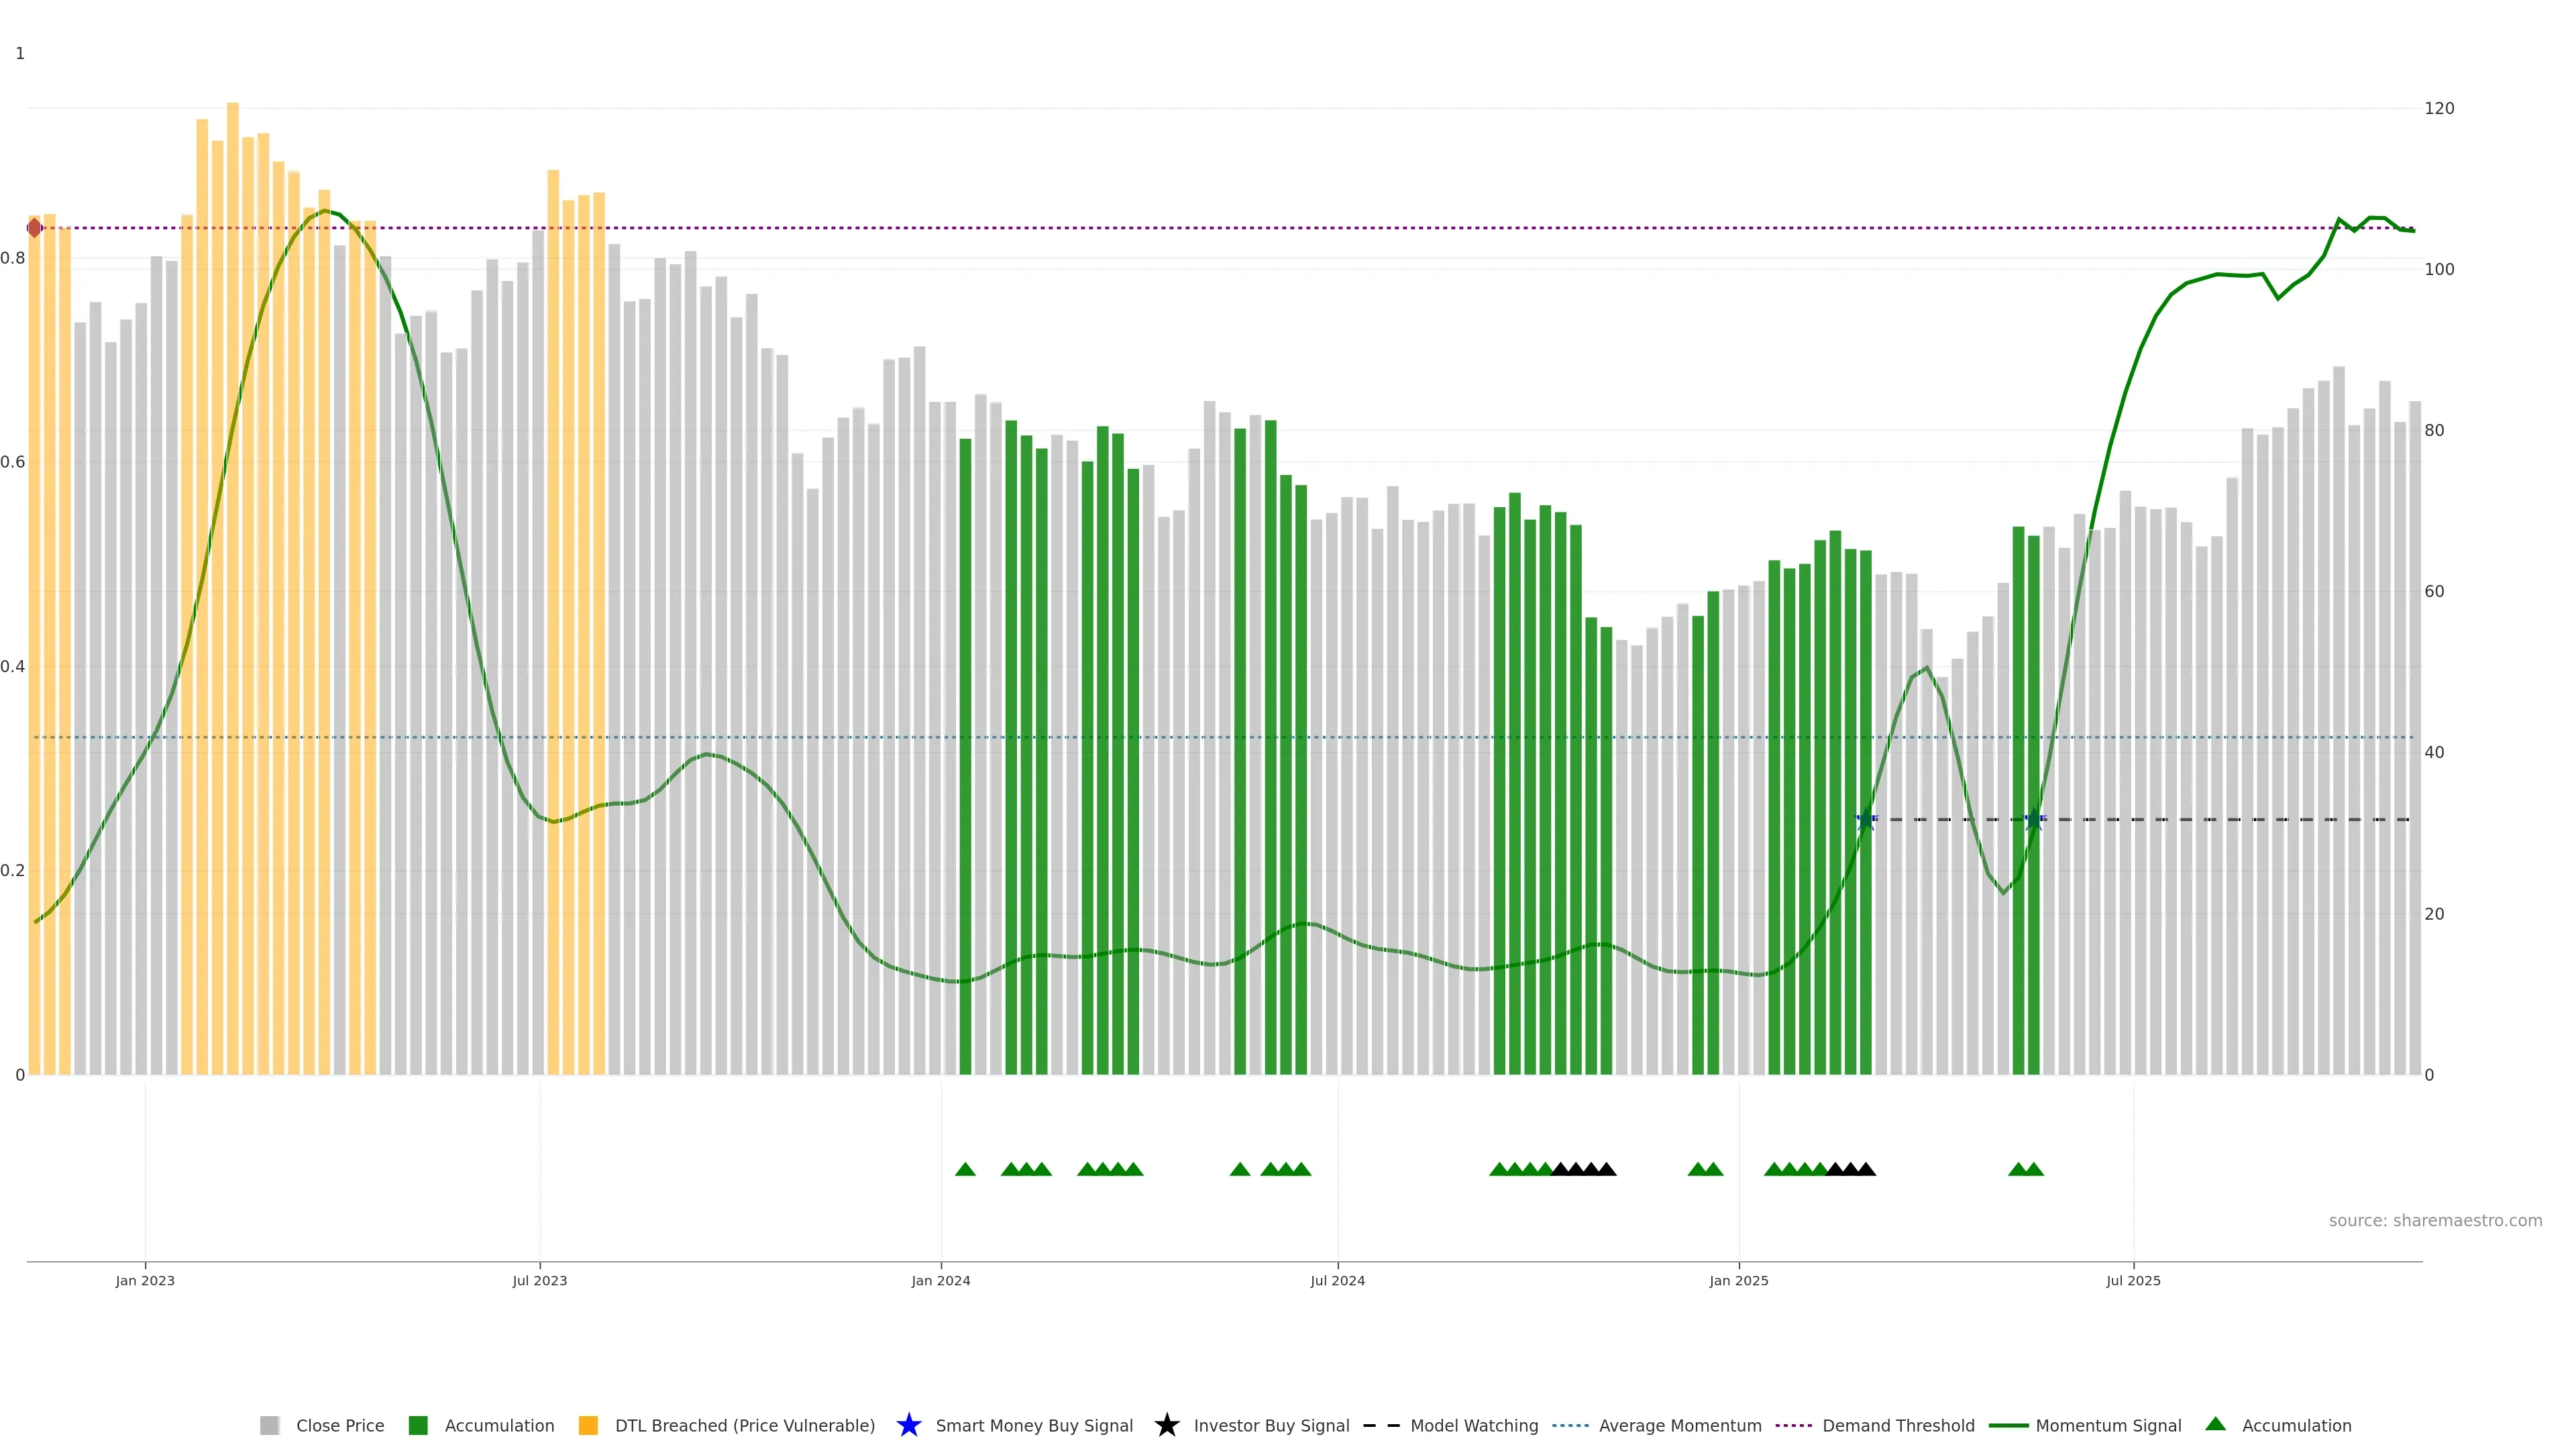Viewport: 2576px width, 1449px height.
Task: Click the Investor Buy Signal legend label
Action: pyautogui.click(x=1271, y=1425)
